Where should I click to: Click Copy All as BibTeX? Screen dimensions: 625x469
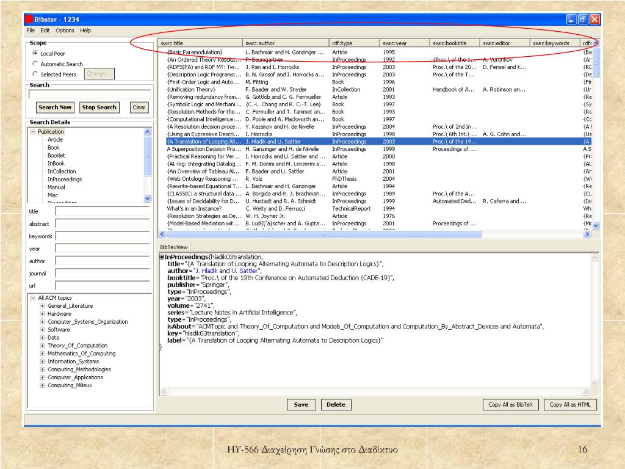tap(511, 404)
